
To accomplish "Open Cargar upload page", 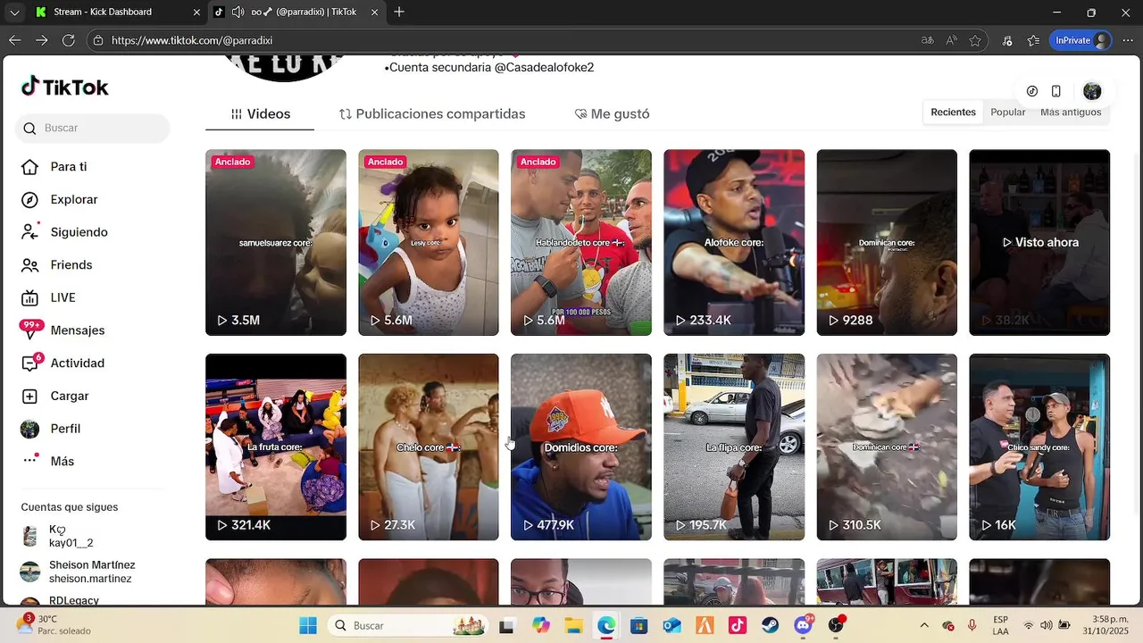I will pos(69,396).
